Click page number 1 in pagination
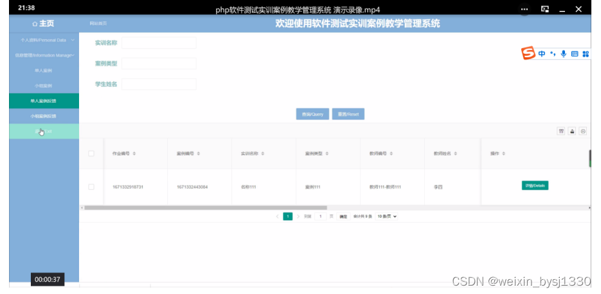Image resolution: width=601 pixels, height=294 pixels. [288, 216]
